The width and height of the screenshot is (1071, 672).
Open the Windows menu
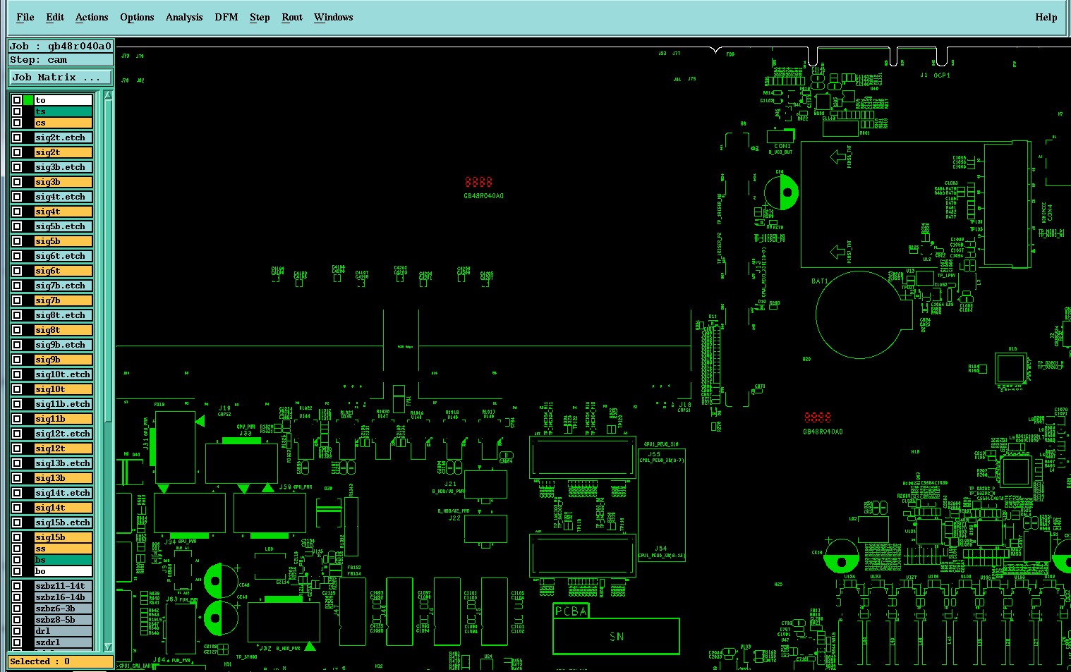click(x=333, y=18)
